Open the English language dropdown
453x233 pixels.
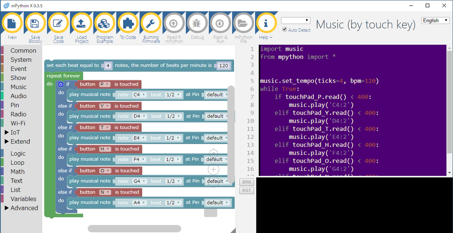(x=436, y=20)
